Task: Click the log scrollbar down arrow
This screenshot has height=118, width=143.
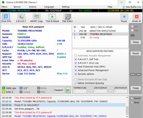Action: click(x=127, y=116)
